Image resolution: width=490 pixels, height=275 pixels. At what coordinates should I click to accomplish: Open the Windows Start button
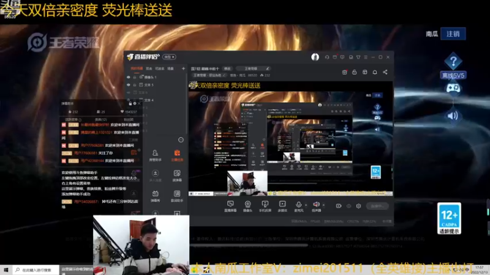tap(6, 269)
